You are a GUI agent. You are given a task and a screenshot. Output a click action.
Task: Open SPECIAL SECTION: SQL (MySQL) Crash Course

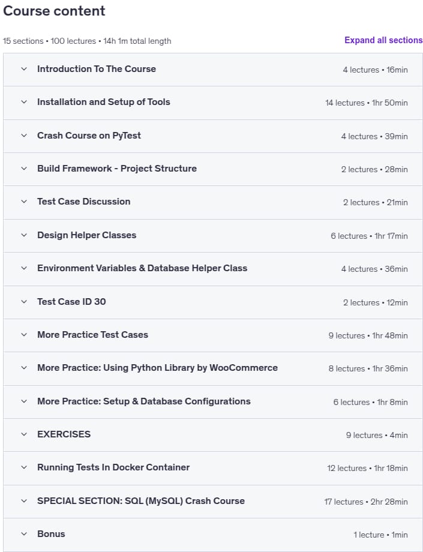point(141,501)
